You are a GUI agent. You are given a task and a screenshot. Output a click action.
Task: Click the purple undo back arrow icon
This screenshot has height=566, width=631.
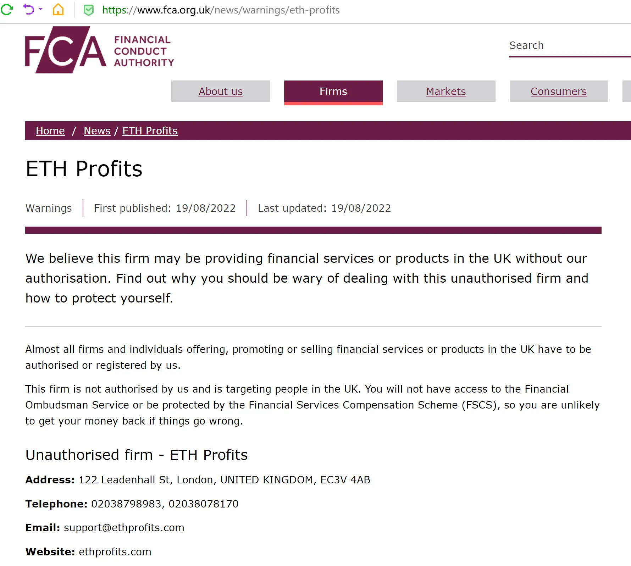(28, 9)
